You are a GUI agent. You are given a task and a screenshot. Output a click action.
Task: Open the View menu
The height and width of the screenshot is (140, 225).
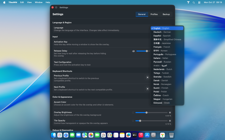coord(29,2)
